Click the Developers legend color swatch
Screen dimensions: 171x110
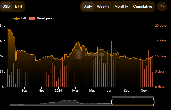point(32,18)
